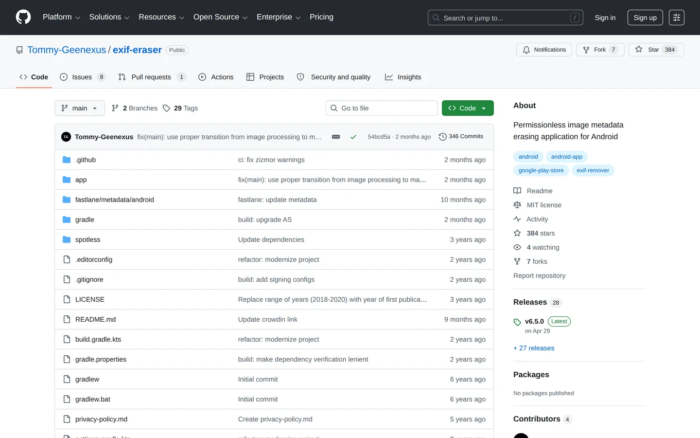This screenshot has width=700, height=438.
Task: Open the build.gradle.kts file
Action: coord(98,339)
